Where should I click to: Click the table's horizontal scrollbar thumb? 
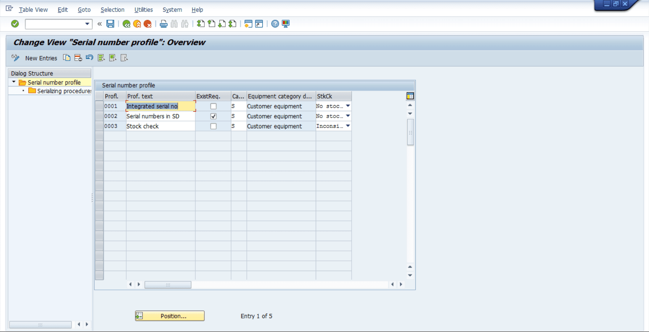[168, 284]
